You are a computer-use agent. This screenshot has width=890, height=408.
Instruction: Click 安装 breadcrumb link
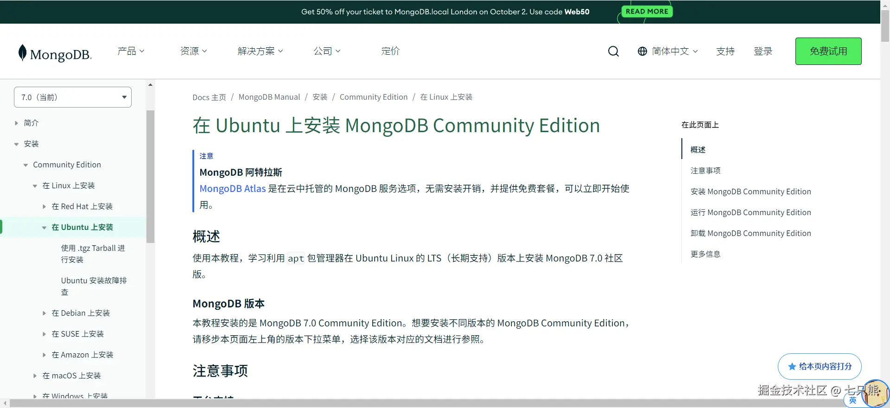point(320,97)
